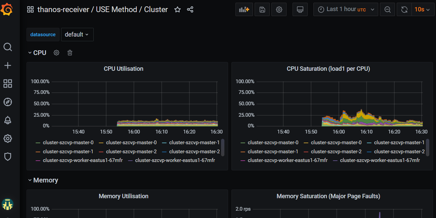Add a new panel using the toolbar icon
The width and height of the screenshot is (436, 218).
[244, 9]
